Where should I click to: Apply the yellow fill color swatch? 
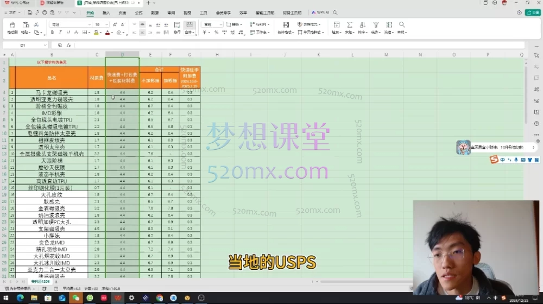96,32
